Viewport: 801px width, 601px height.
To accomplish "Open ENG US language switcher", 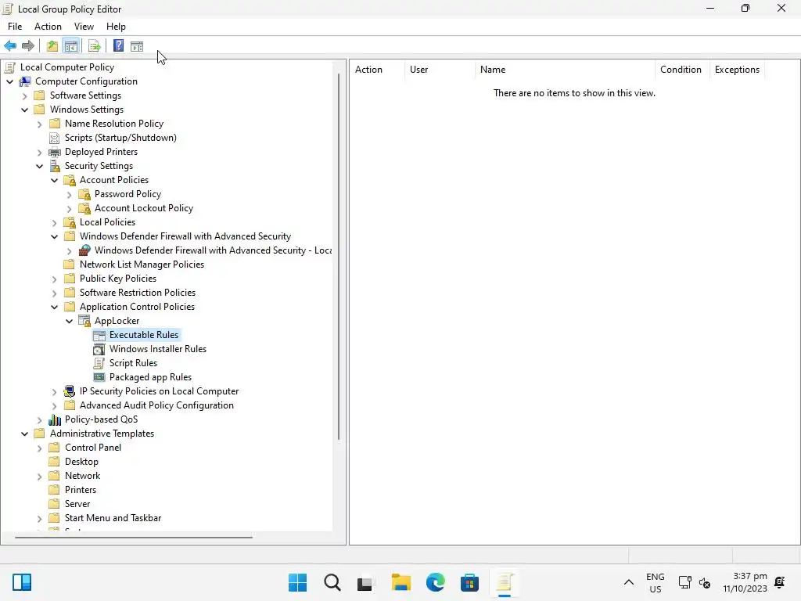I will click(x=655, y=582).
